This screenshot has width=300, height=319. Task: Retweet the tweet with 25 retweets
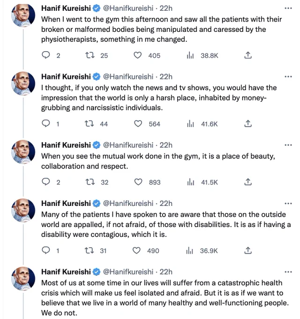(90, 55)
